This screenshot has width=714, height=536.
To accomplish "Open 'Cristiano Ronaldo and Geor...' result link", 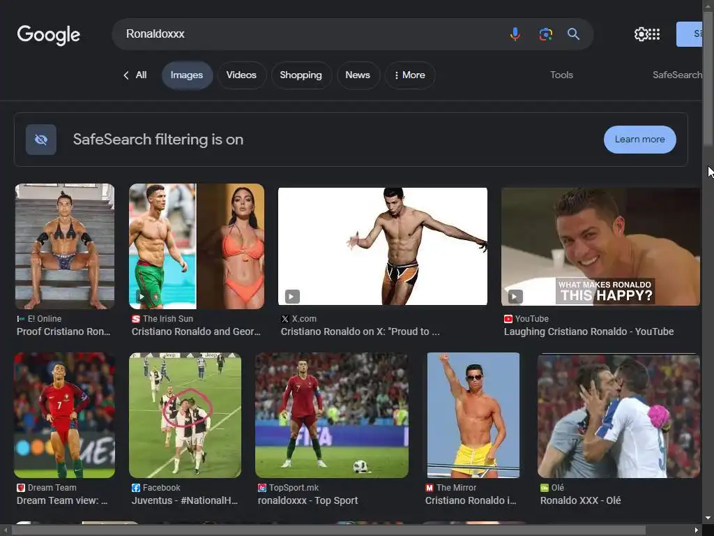I will [x=196, y=332].
